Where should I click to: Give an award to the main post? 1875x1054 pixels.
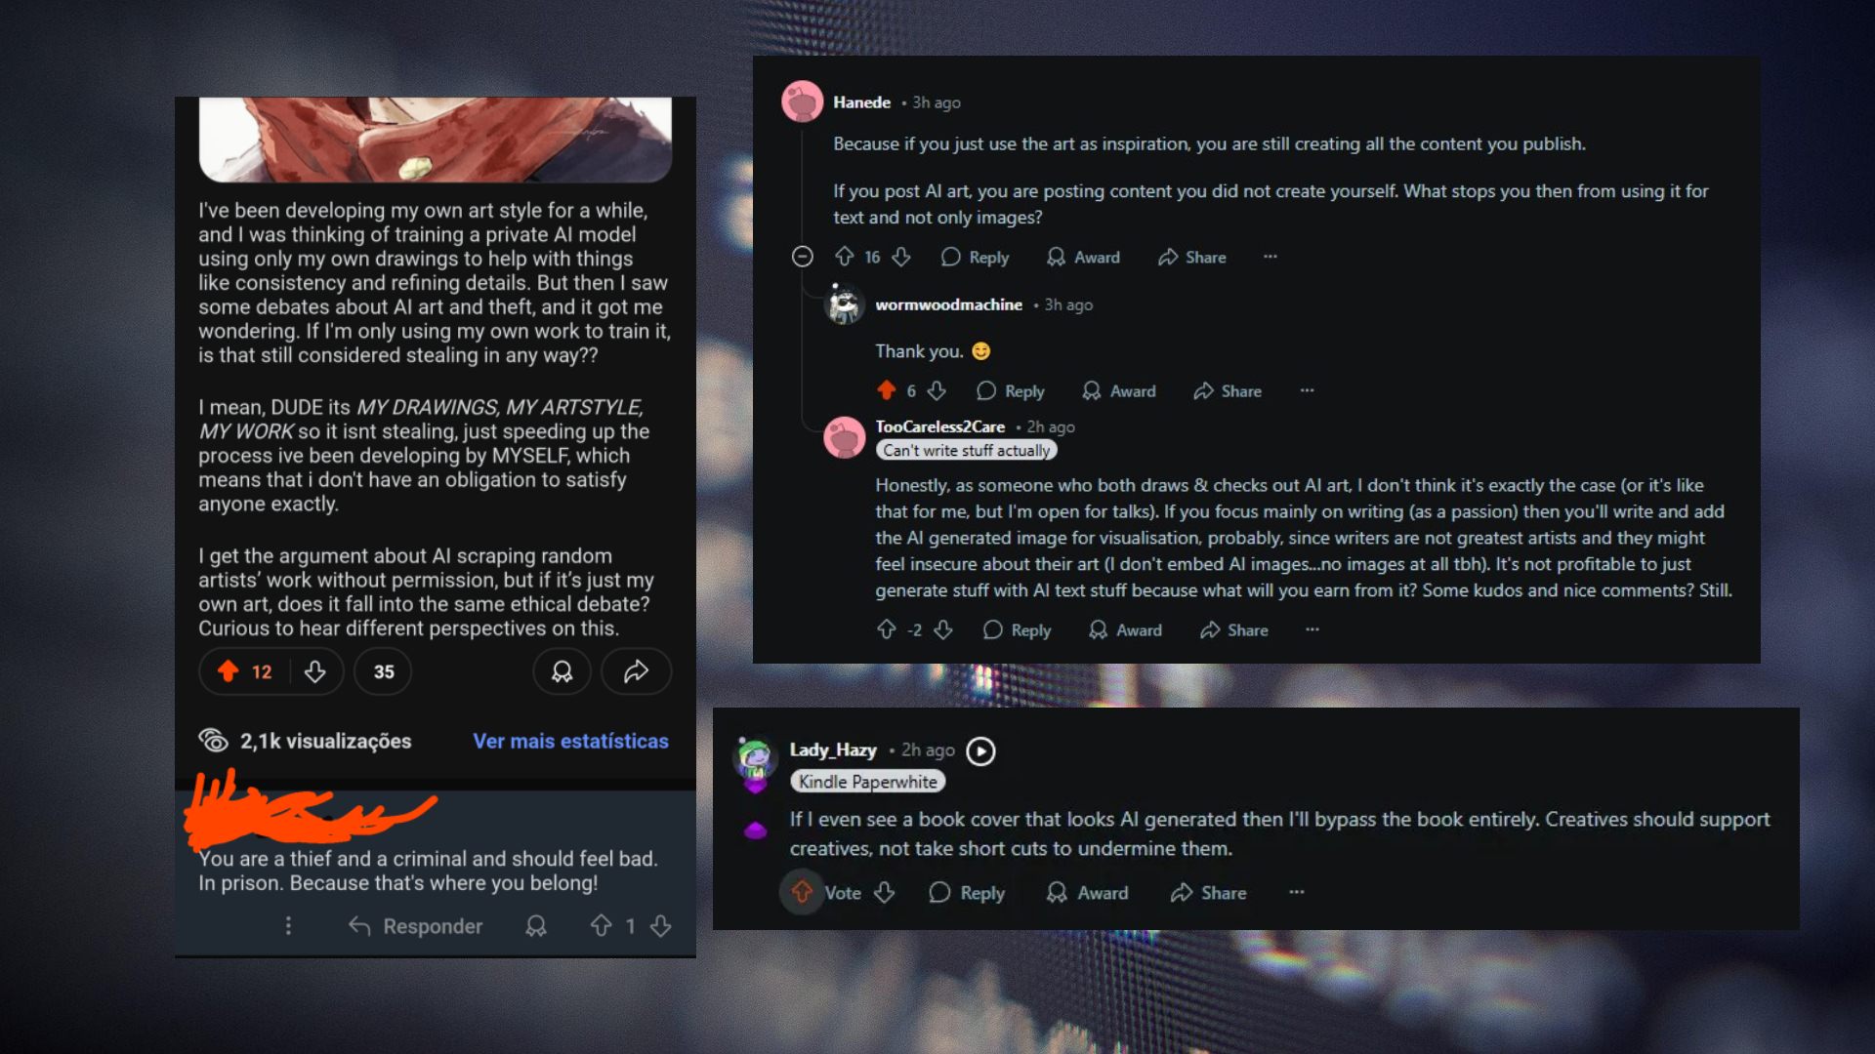562,671
